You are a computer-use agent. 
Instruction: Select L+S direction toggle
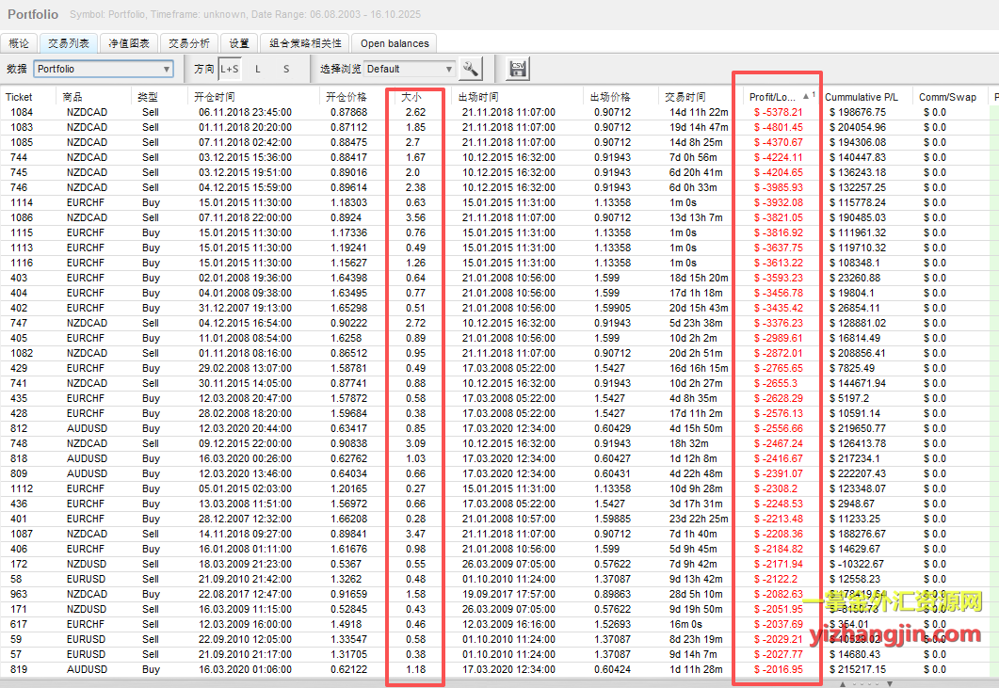pos(230,69)
